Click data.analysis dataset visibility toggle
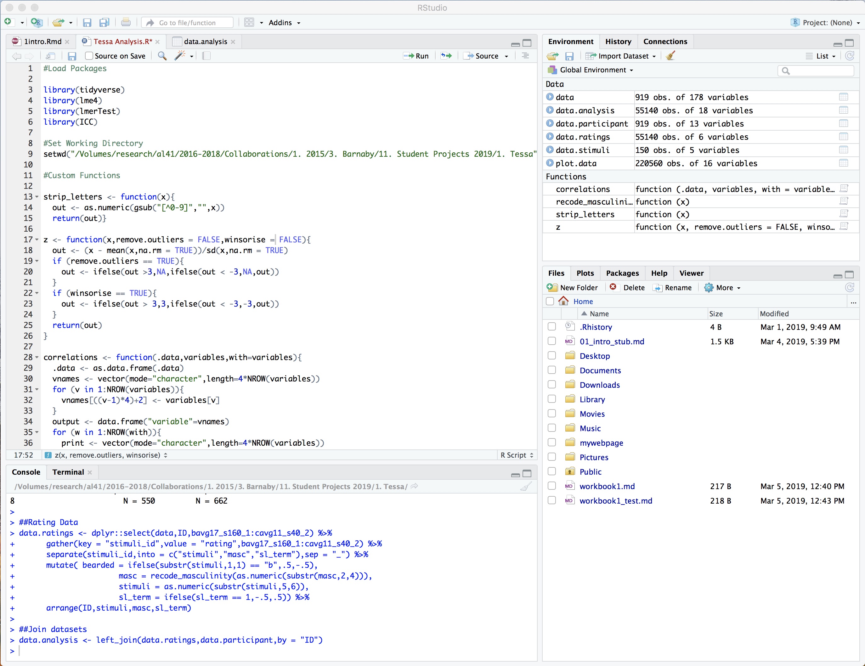865x666 pixels. click(551, 110)
